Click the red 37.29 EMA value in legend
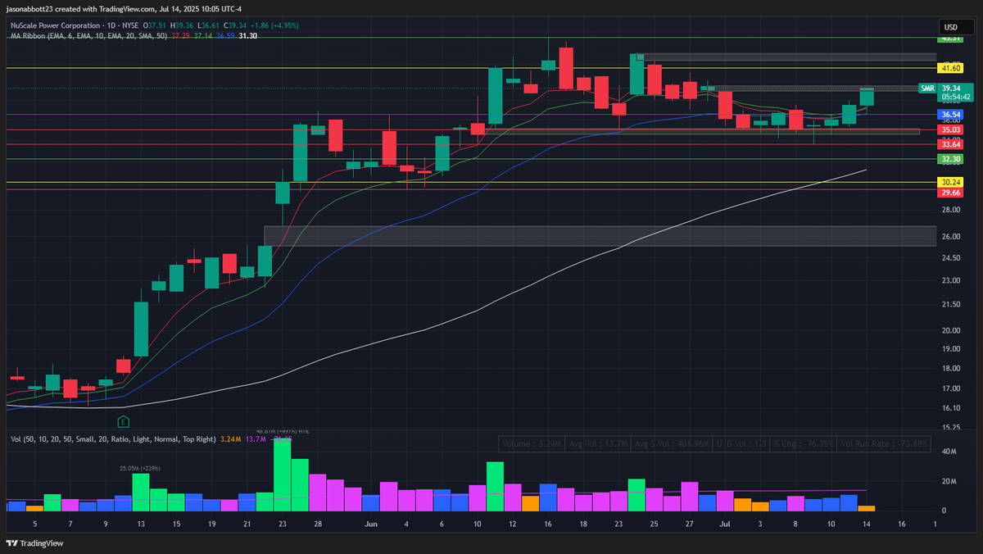983x554 pixels. point(180,36)
